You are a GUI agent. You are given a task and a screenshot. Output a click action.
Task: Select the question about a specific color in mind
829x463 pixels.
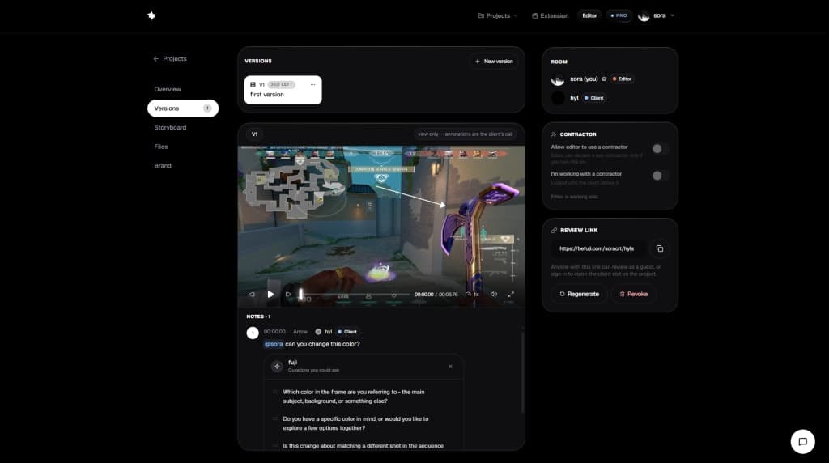click(x=358, y=423)
